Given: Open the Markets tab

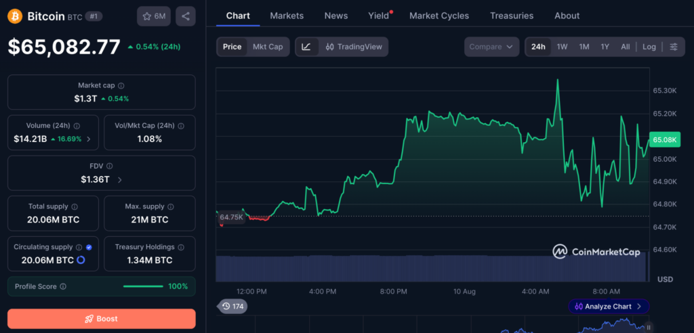Looking at the screenshot, I should click(287, 16).
